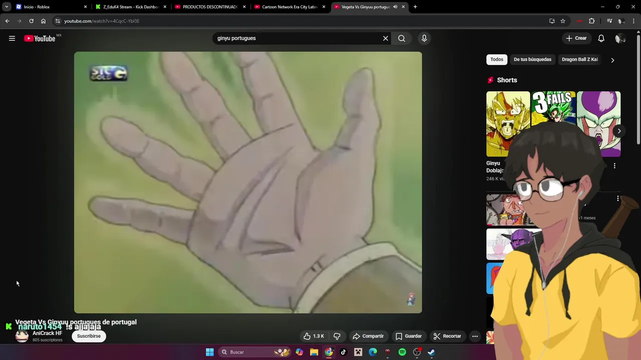Open Microsoft Edge from taskbar

coord(373,352)
